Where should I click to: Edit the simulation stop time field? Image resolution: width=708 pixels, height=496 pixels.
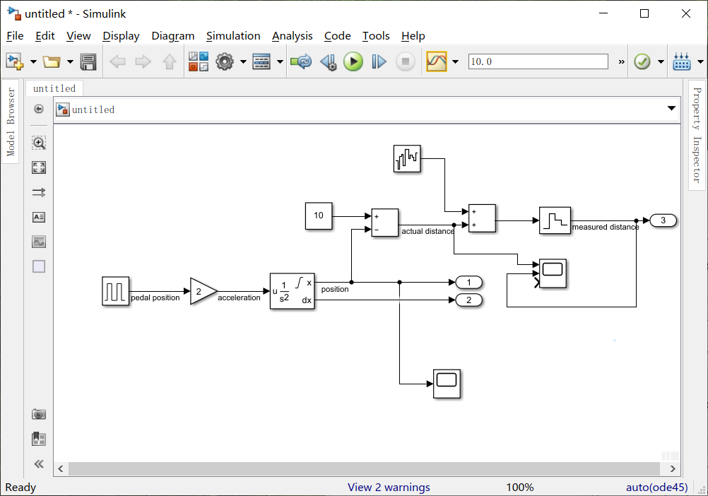538,61
